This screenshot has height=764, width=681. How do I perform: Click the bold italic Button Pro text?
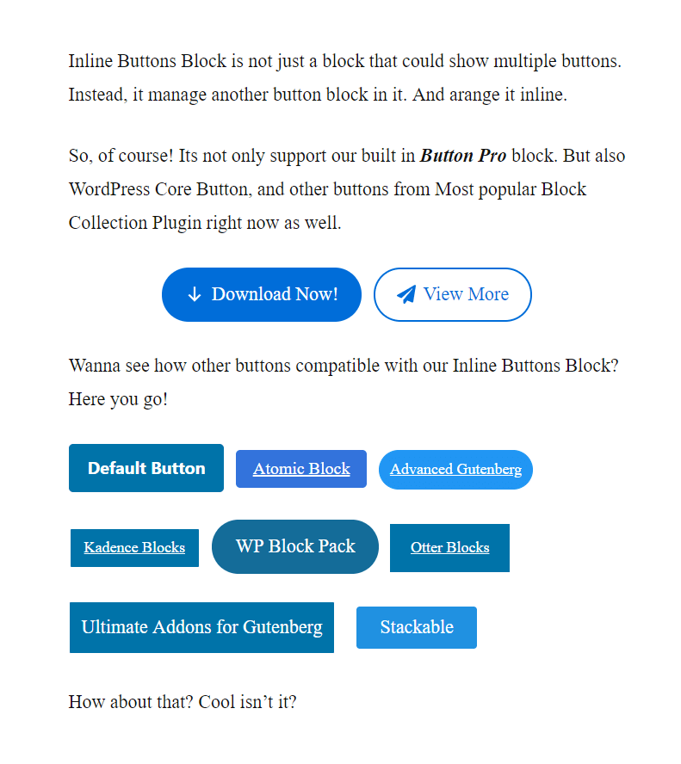tap(463, 156)
